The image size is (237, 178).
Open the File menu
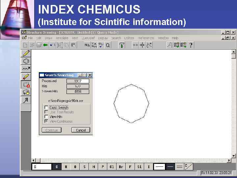pyautogui.click(x=30, y=38)
